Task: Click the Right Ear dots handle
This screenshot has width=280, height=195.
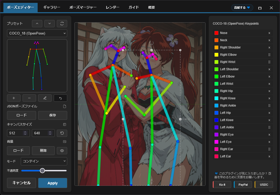Action: coord(269,149)
